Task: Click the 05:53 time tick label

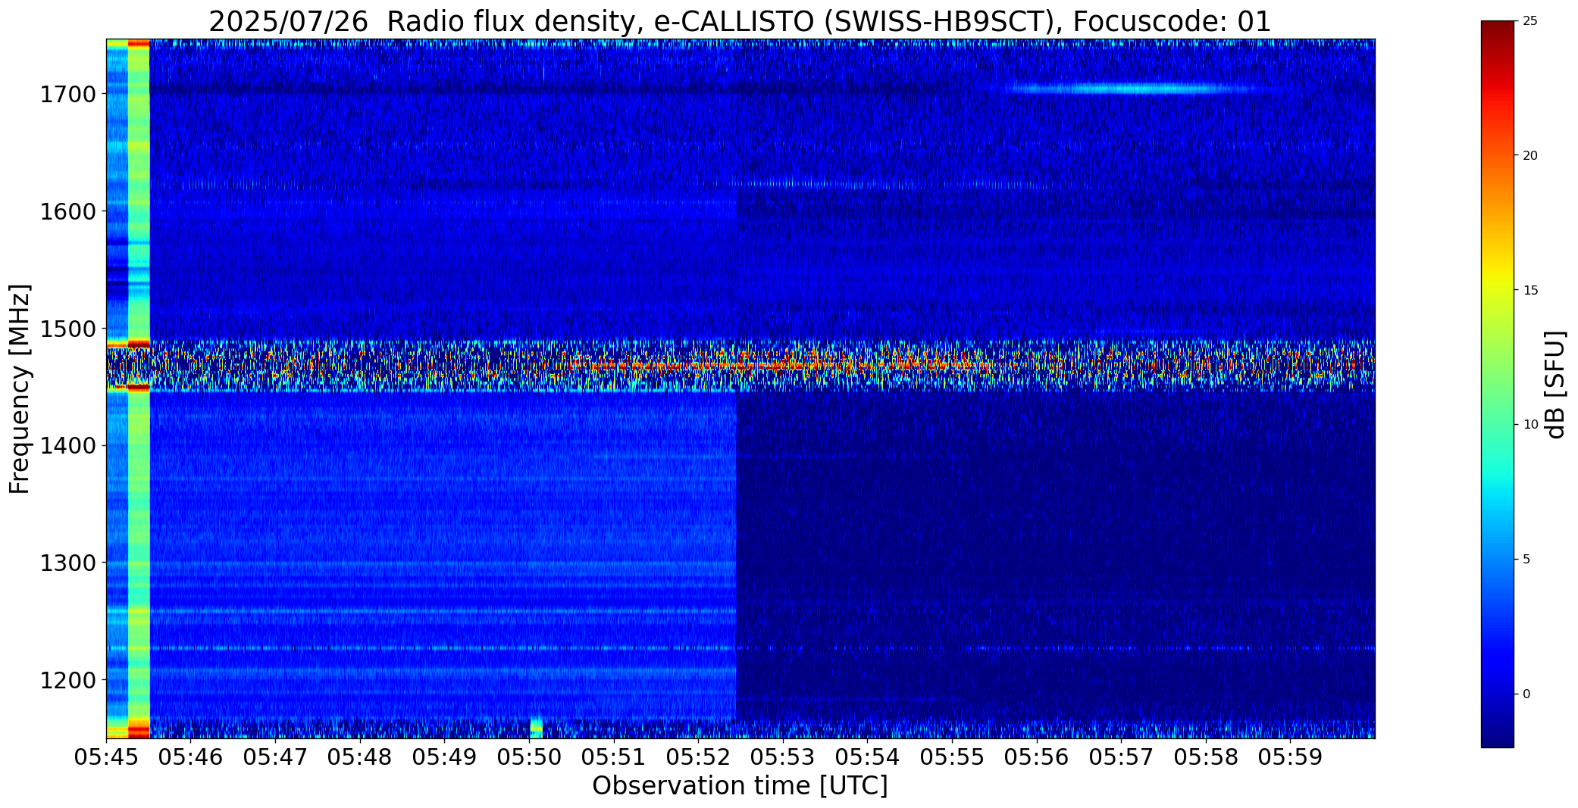Action: 783,757
